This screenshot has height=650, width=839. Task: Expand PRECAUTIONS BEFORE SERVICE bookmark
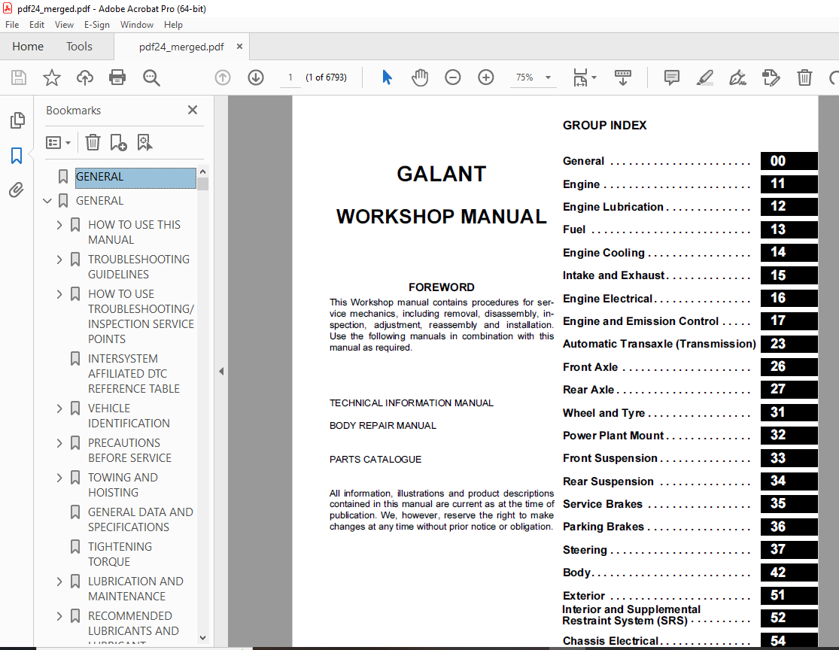click(x=59, y=444)
